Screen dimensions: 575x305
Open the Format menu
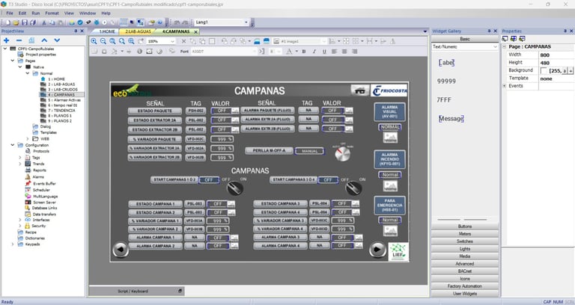(x=52, y=13)
